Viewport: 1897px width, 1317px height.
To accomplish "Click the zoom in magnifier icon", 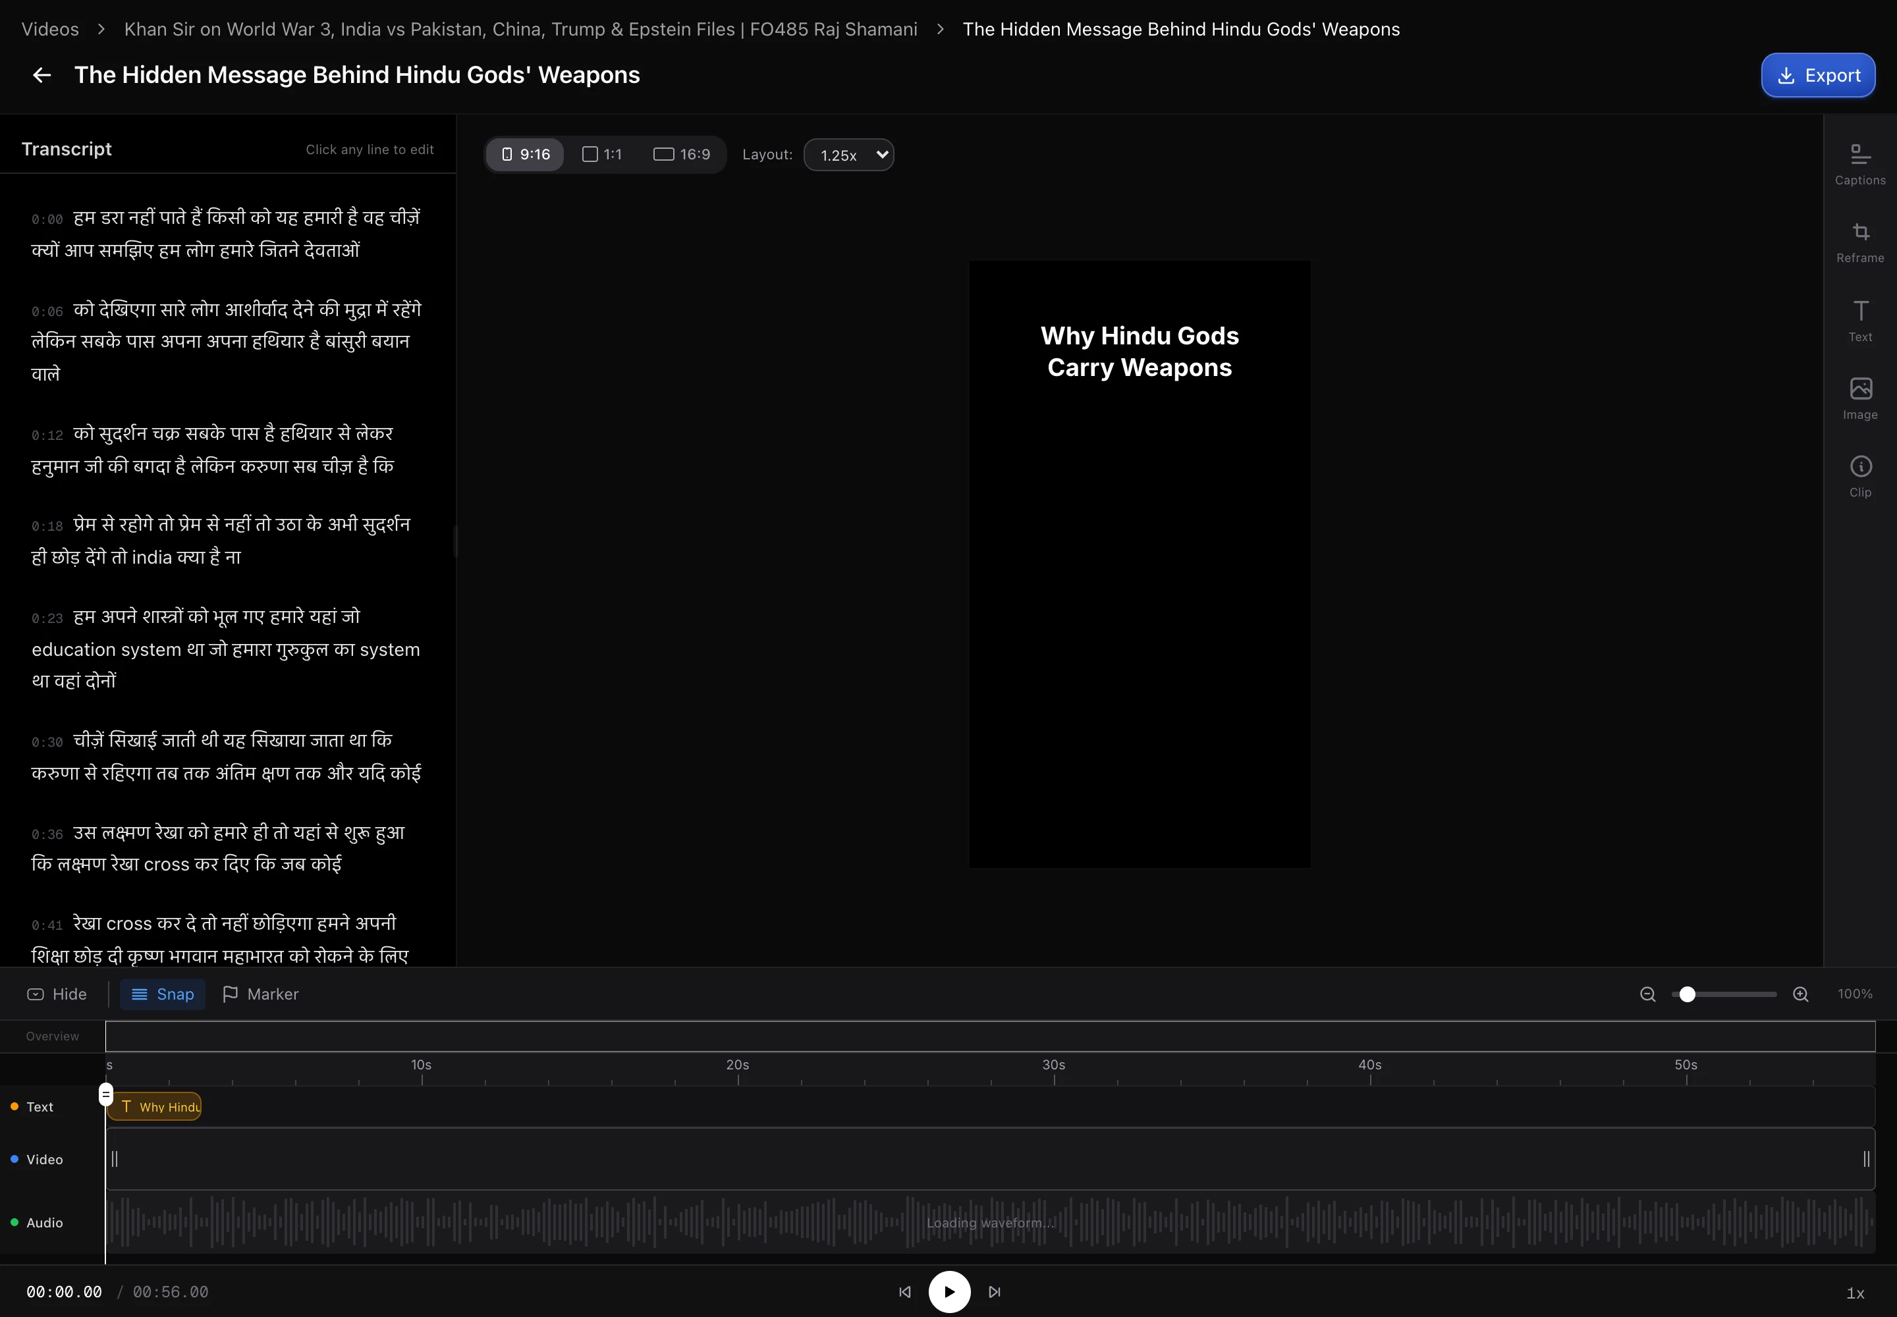I will pyautogui.click(x=1800, y=994).
